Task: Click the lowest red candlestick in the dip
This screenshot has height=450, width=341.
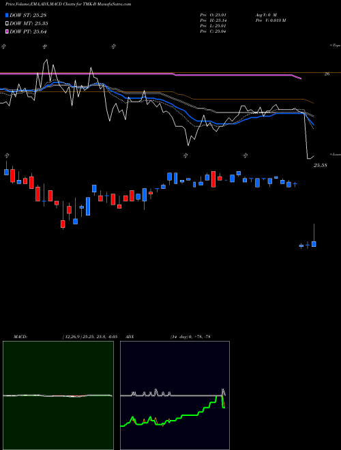Action: pyautogui.click(x=63, y=224)
